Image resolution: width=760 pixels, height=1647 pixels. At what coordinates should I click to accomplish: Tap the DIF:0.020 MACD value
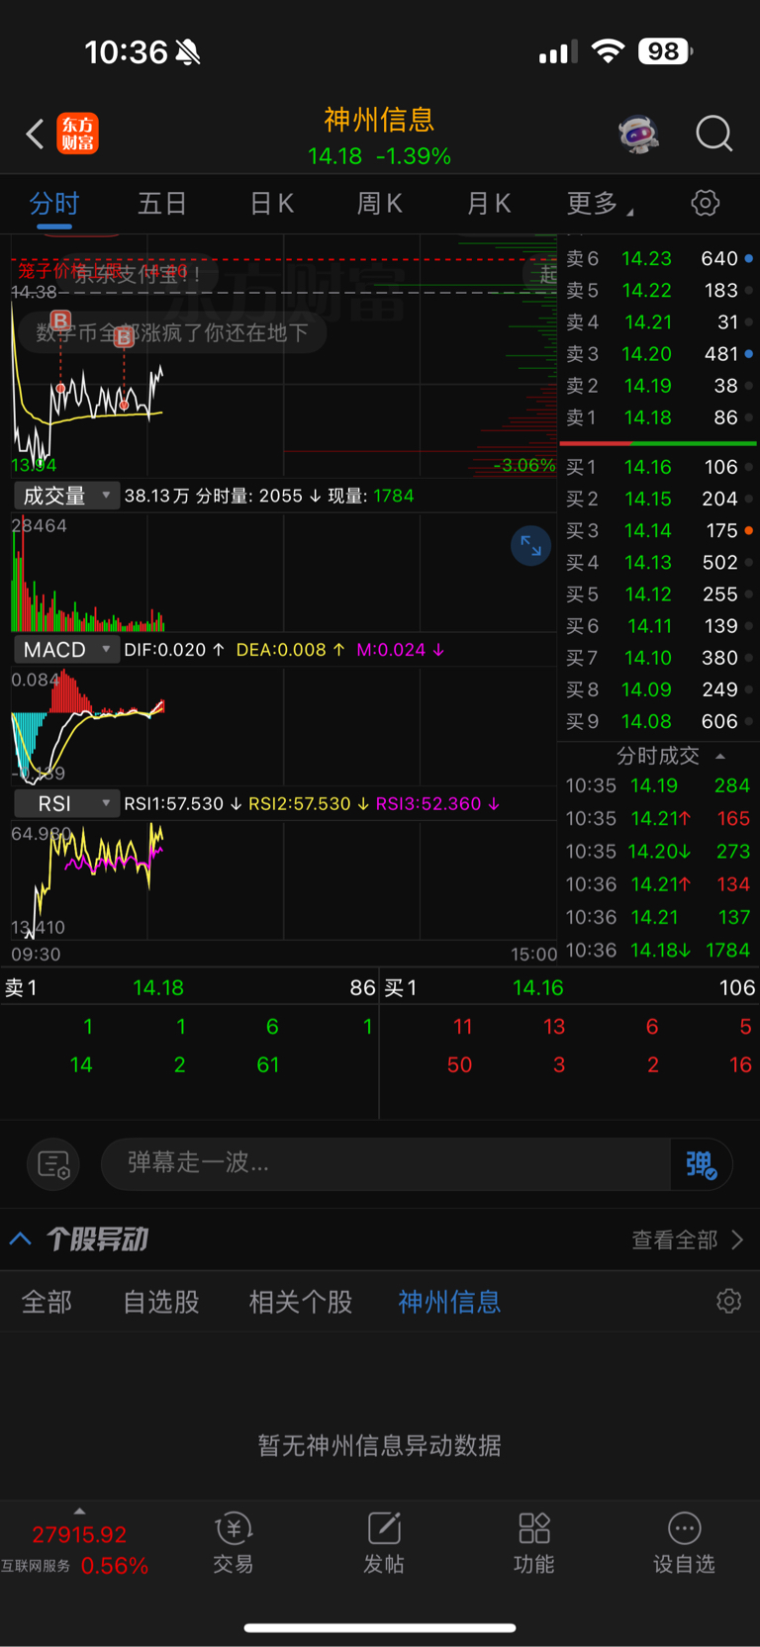165,650
